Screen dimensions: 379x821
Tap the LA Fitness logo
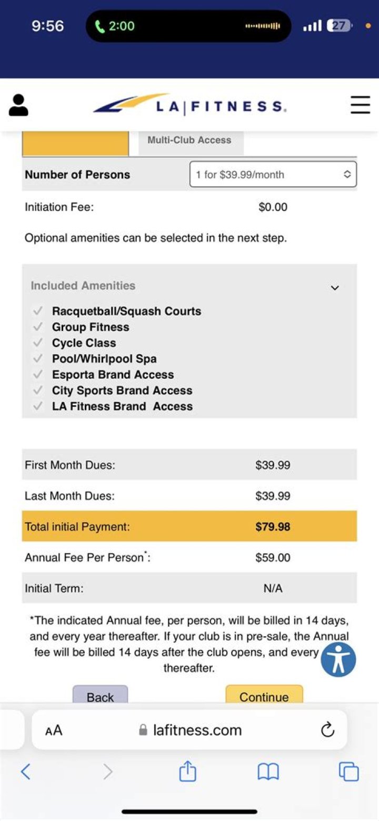tap(190, 105)
